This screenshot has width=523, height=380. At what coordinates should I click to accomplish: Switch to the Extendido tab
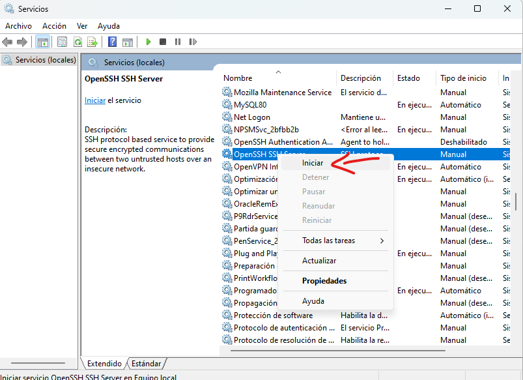pyautogui.click(x=104, y=363)
